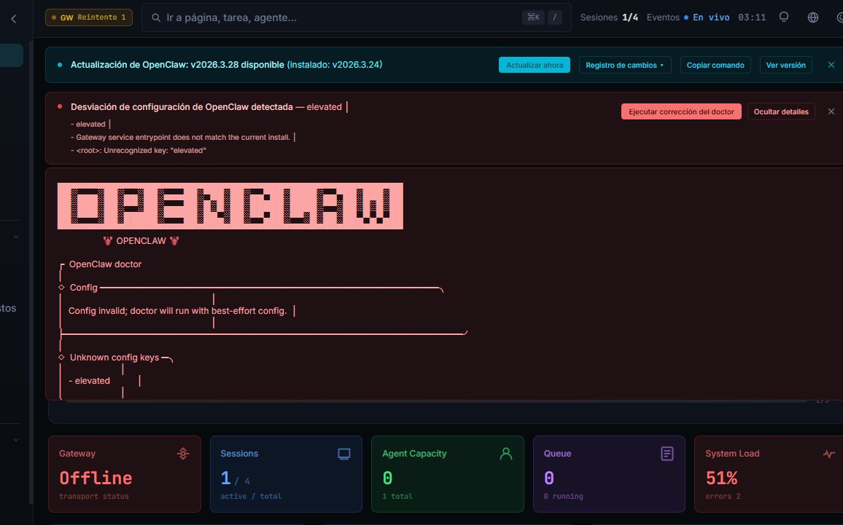Dismiss the OpenClaw update banner

pyautogui.click(x=831, y=65)
